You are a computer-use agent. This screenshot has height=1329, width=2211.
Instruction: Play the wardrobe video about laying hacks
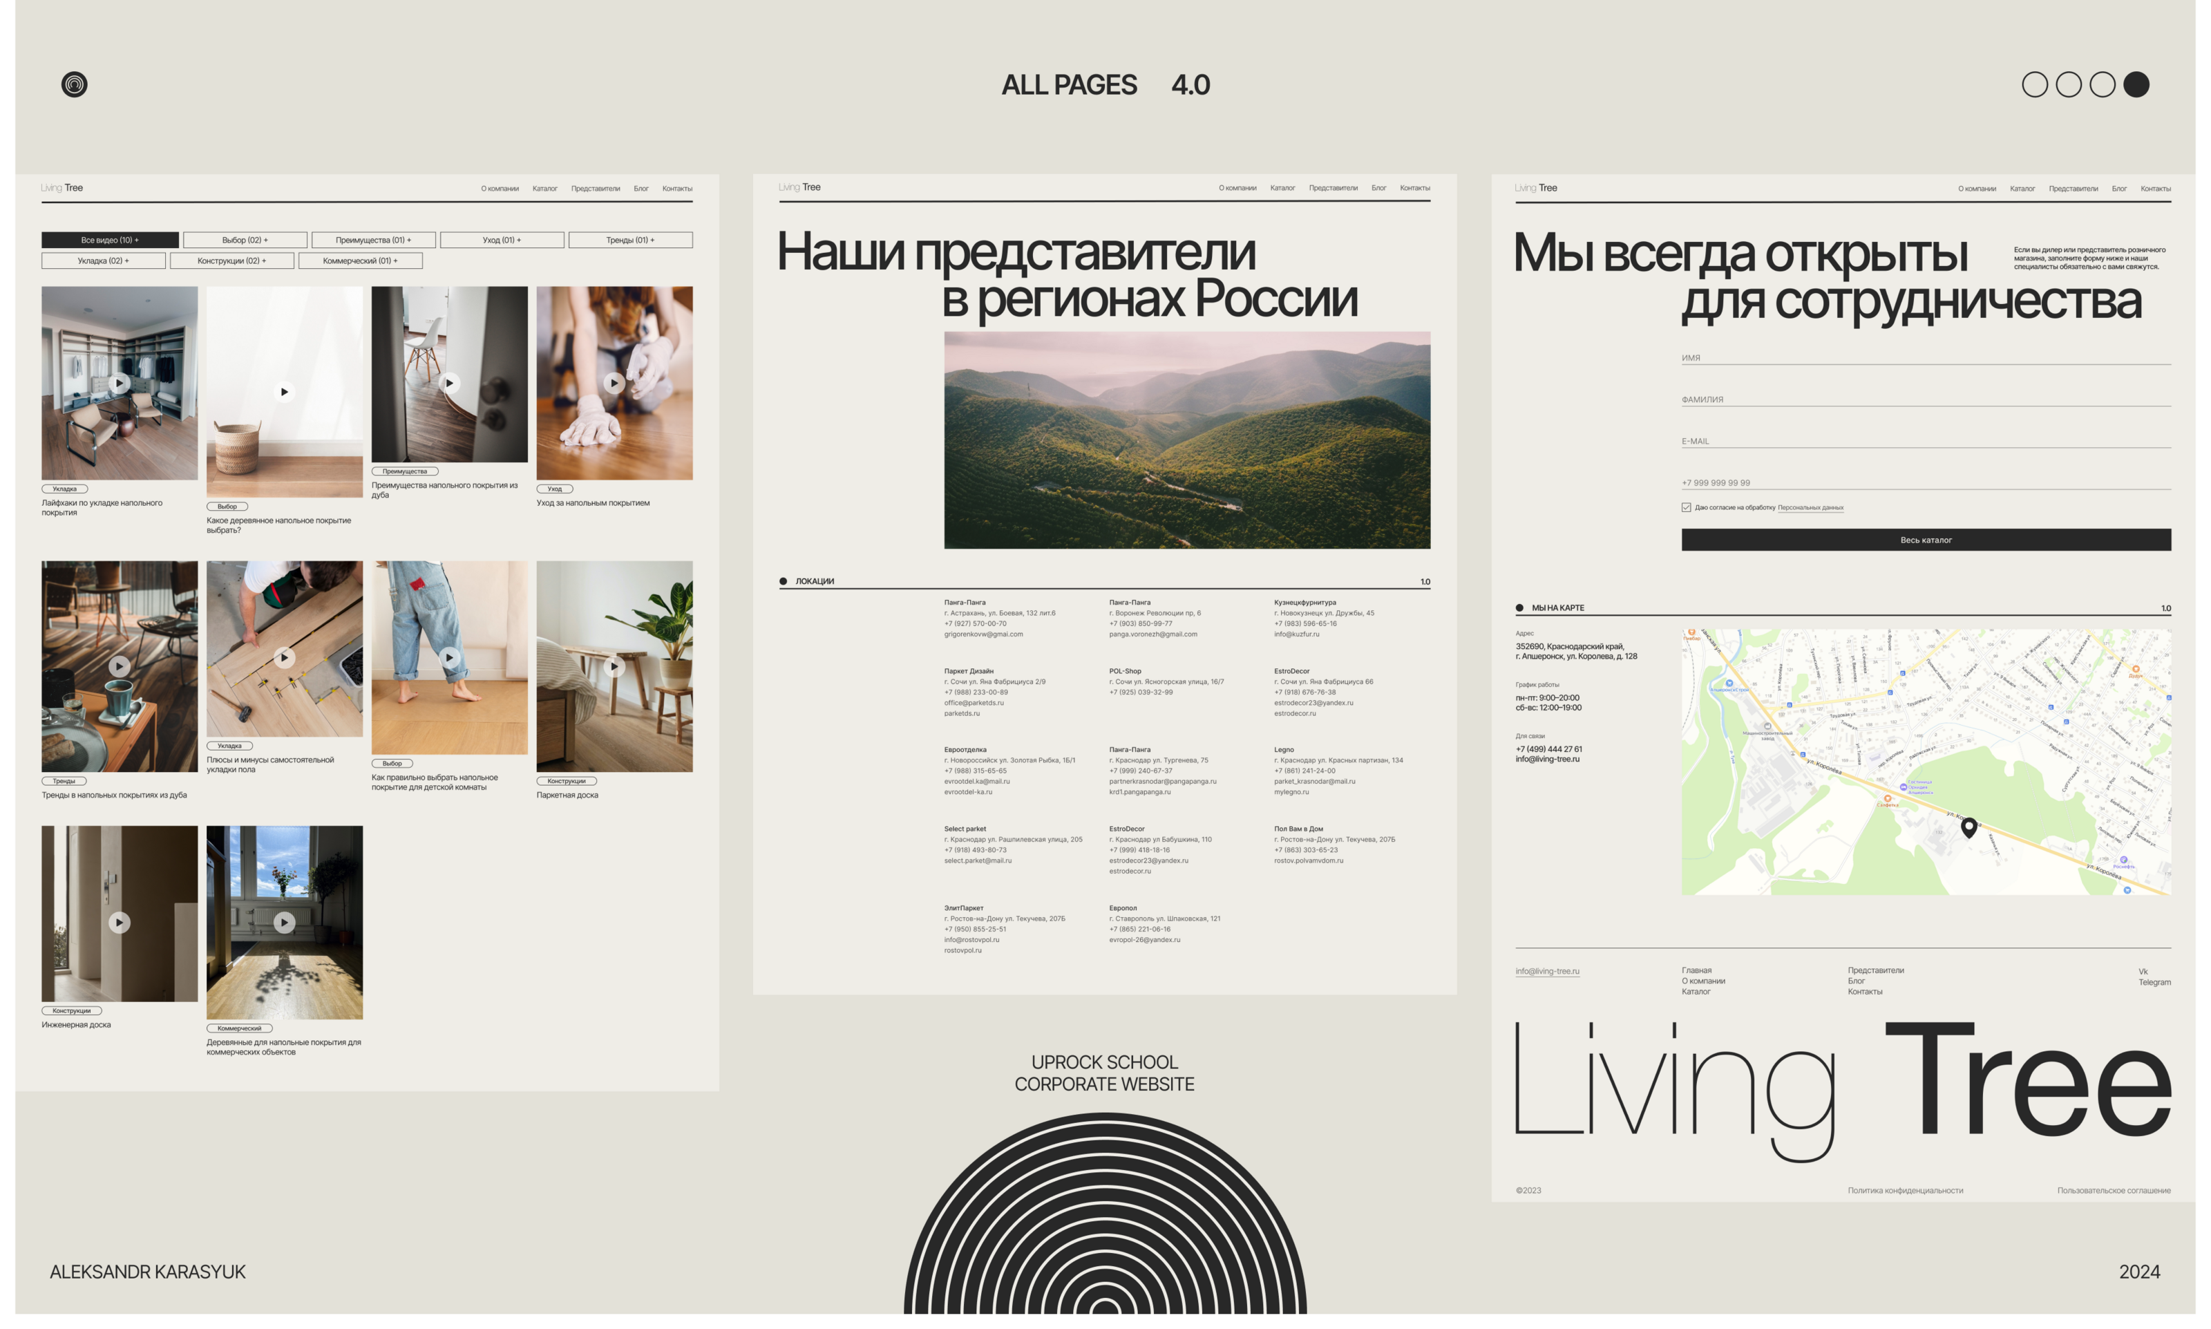coord(119,384)
